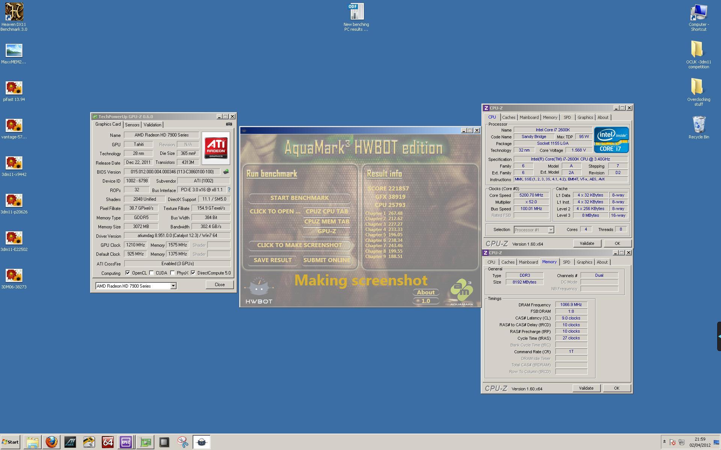Open Mainboard tab in upper CPU-Z window
Viewport: 721px width, 450px height.
click(529, 117)
